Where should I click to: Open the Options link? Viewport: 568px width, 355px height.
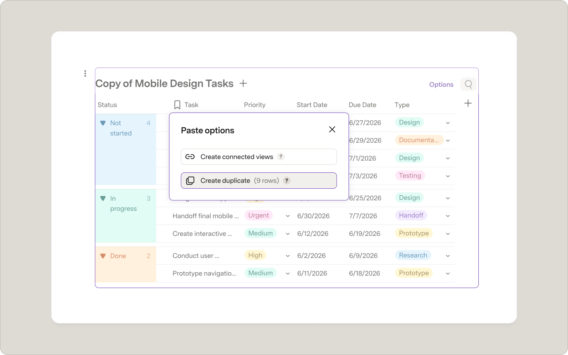pyautogui.click(x=441, y=85)
